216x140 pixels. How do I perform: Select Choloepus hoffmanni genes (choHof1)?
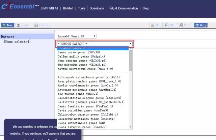click(x=92, y=119)
